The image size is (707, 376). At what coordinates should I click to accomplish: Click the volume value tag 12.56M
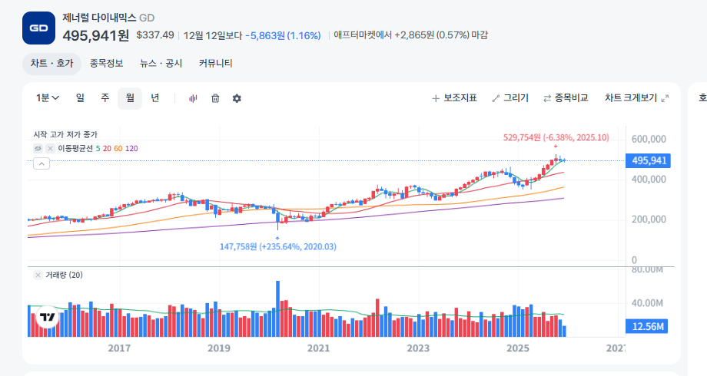coord(646,326)
